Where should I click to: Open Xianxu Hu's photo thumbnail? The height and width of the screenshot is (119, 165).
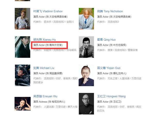[22, 47]
